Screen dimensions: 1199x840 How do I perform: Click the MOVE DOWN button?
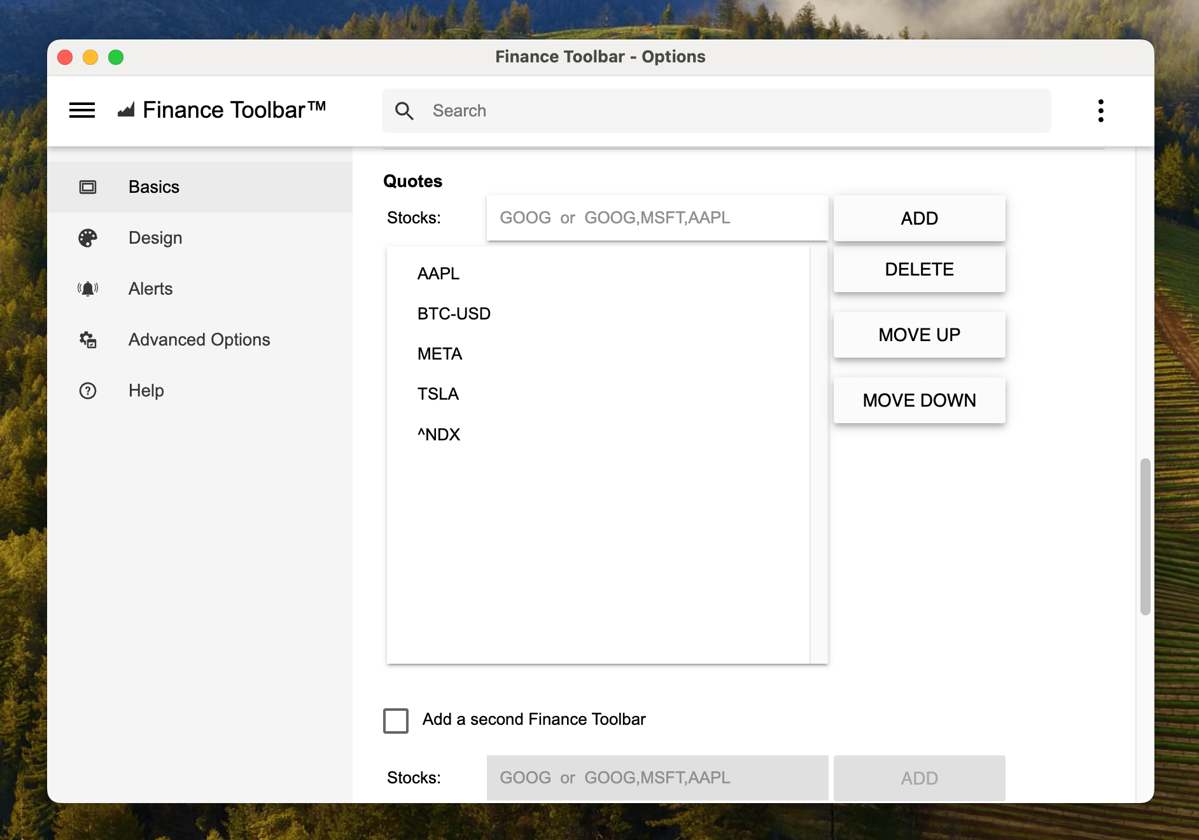click(x=919, y=400)
